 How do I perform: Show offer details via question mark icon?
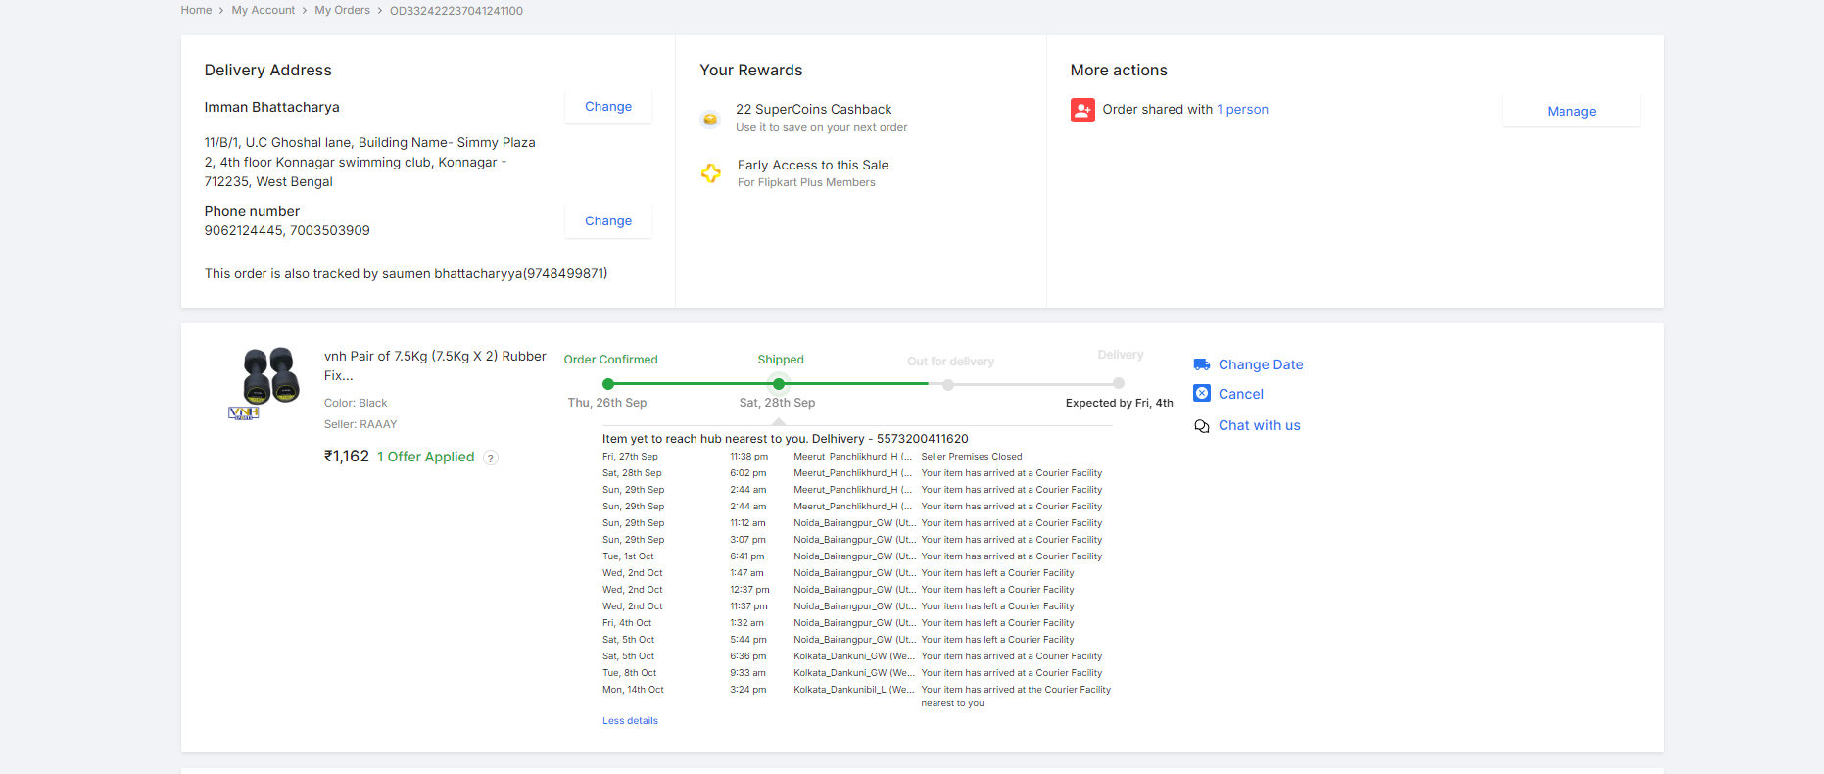(x=491, y=458)
